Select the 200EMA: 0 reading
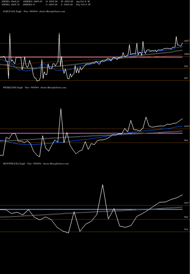Image resolution: width=190 pixels, height=274 pixels. tap(28, 5)
